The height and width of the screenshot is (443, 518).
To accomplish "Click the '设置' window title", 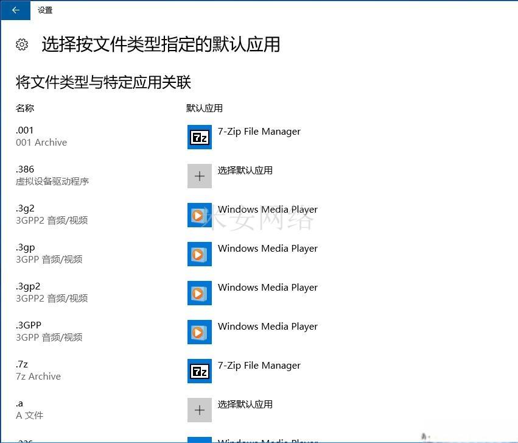I will [45, 10].
